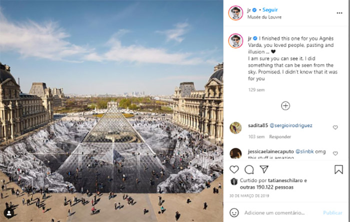Image resolution: width=350 pixels, height=222 pixels.
Task: Focus the Adicione um comentário field
Action: tap(274, 213)
